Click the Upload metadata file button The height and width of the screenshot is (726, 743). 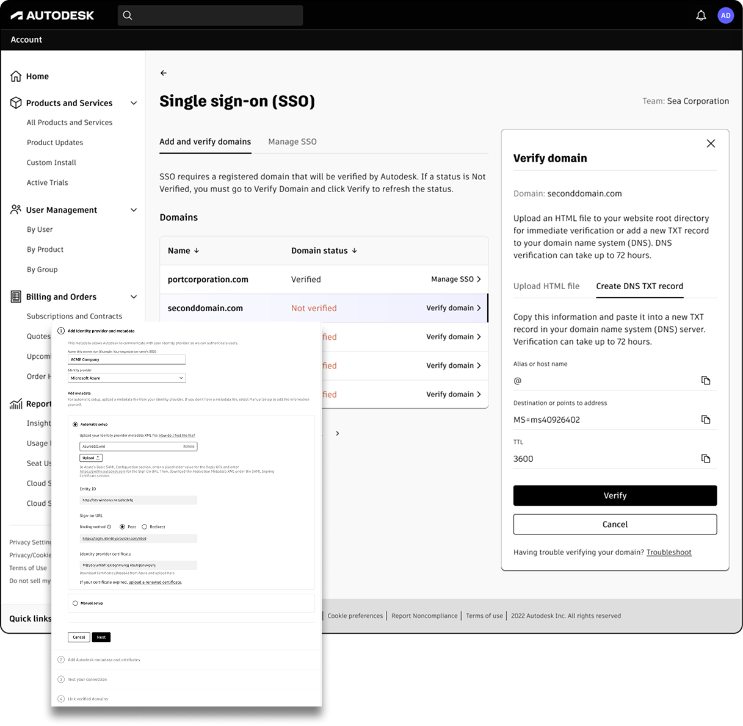pos(91,458)
